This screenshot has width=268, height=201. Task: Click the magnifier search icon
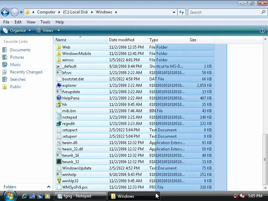[x=263, y=12]
